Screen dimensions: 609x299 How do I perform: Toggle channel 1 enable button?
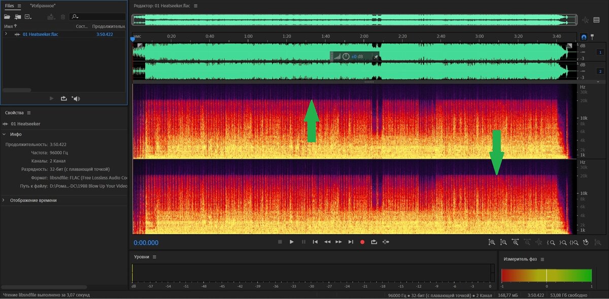point(600,52)
